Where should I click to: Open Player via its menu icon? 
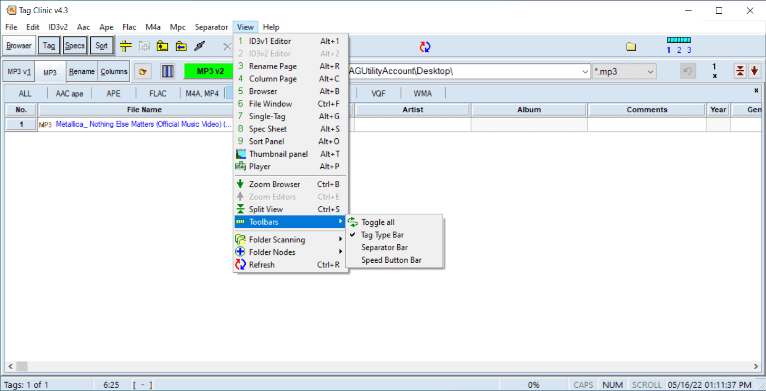(241, 166)
